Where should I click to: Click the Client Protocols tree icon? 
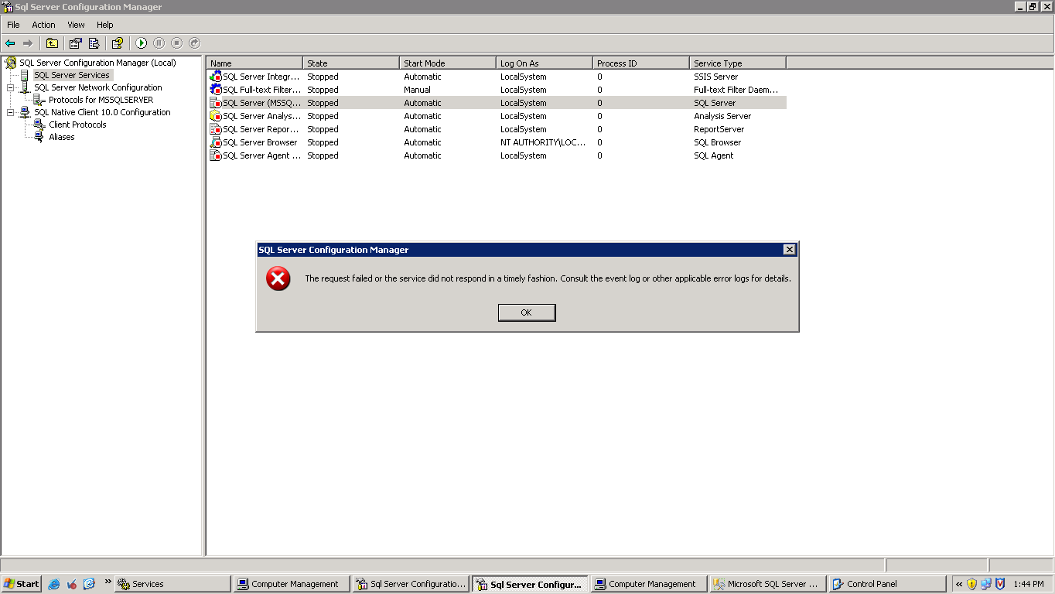39,125
